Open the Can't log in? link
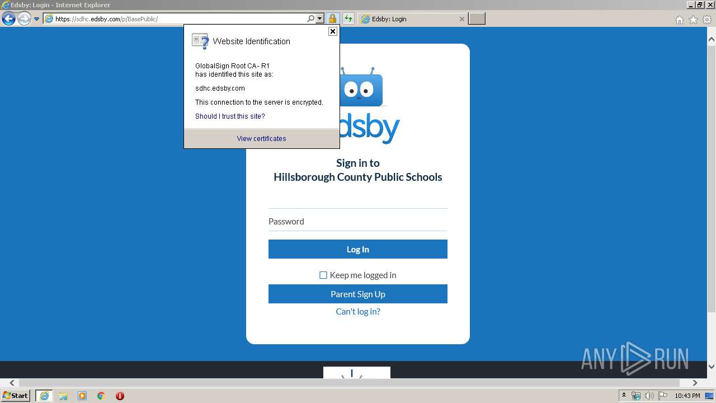The image size is (716, 403). [x=358, y=312]
